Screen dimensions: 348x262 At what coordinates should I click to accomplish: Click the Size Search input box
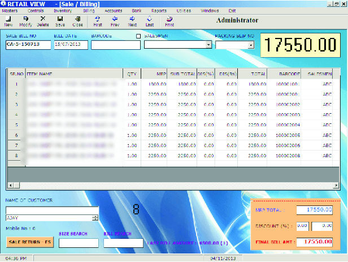[79, 243]
